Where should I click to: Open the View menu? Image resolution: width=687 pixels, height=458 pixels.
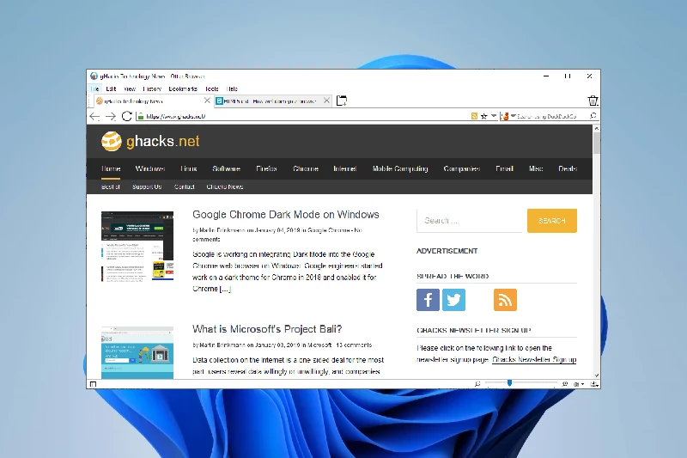tap(130, 89)
